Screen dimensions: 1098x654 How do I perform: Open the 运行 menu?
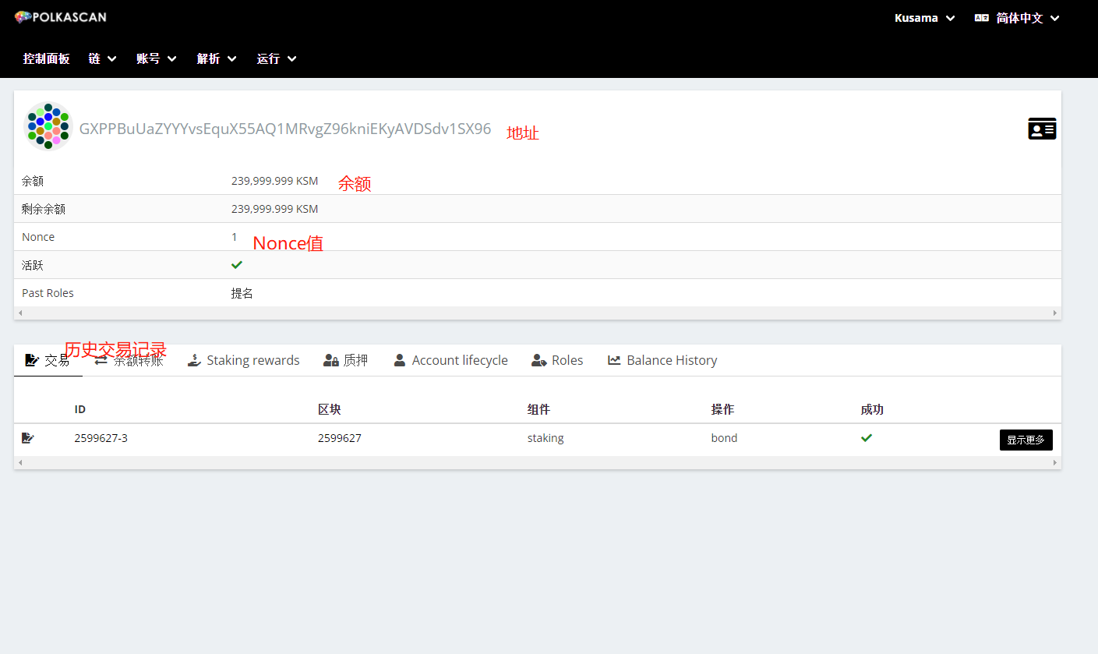tap(277, 58)
